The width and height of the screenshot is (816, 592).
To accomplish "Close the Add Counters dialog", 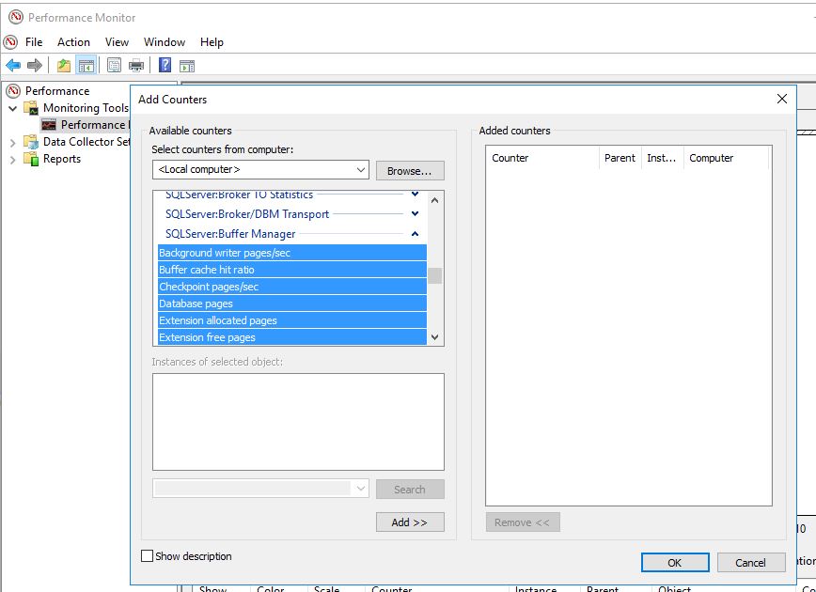I will pos(781,99).
